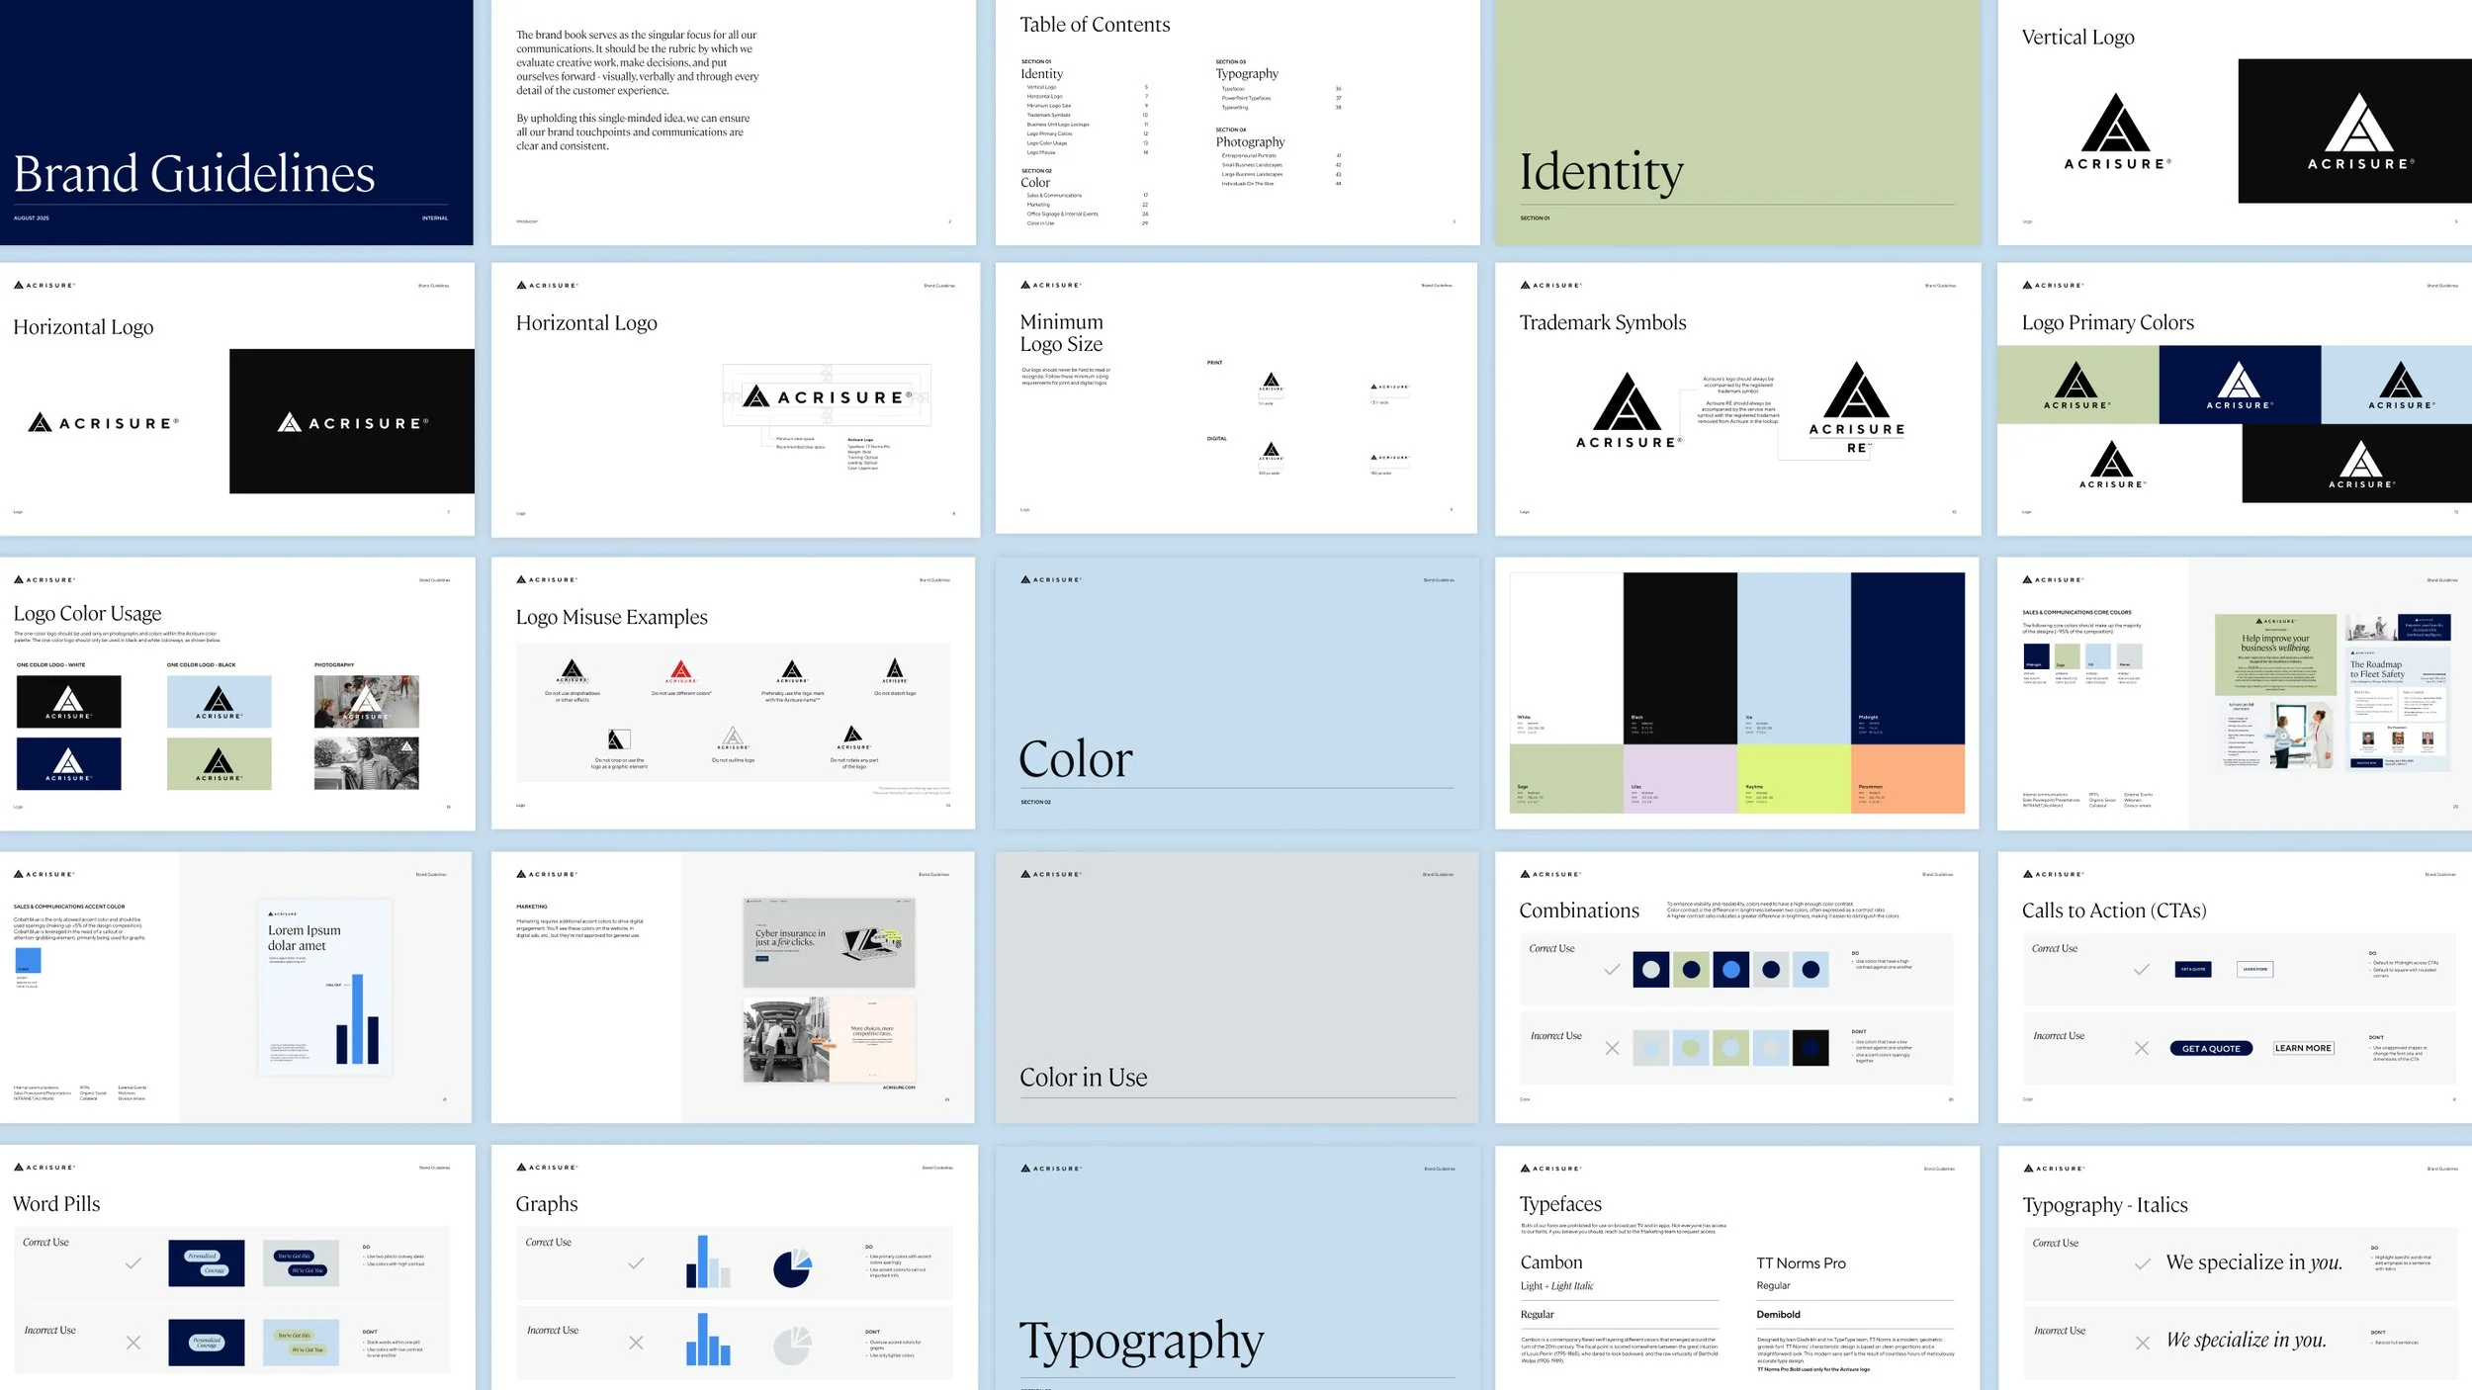Click the grey pie chart in Graphs Incorrect Use
Image resolution: width=2472 pixels, height=1390 pixels.
coord(792,1346)
